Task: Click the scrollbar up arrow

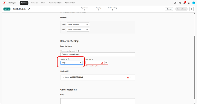Action: [194, 13]
